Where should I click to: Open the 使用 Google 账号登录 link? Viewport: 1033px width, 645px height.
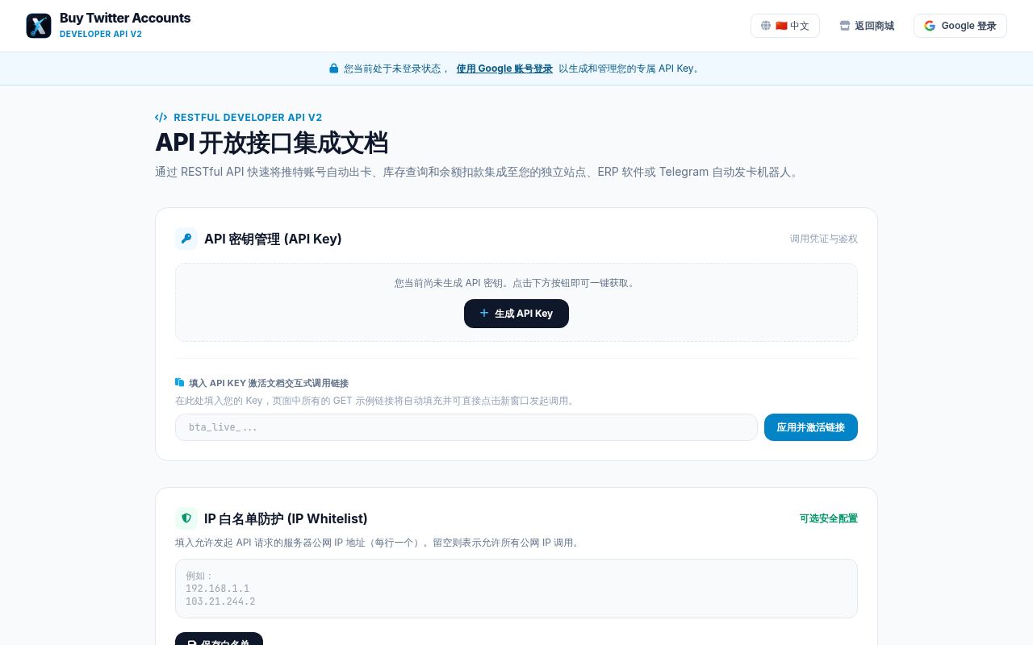tap(504, 69)
